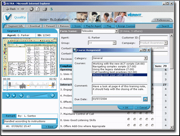Select first radio for Uses Good Listening Skills
The height and width of the screenshot is (136, 180).
coord(129,119)
